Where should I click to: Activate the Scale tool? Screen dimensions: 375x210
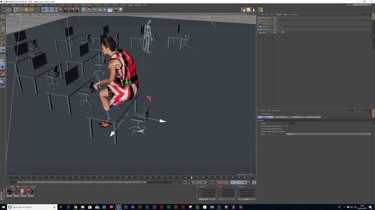26,9
